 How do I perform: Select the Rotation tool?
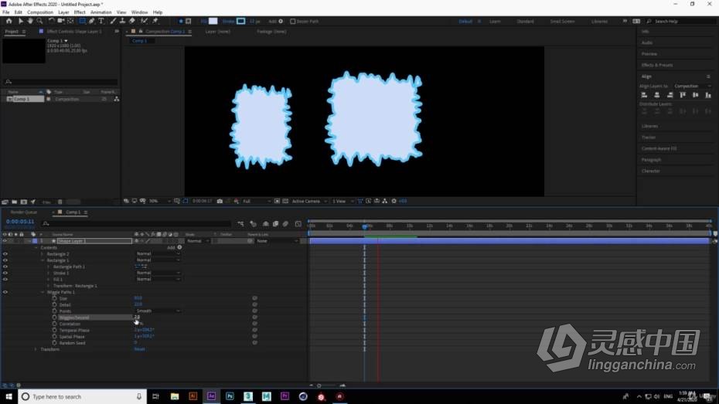click(51, 21)
